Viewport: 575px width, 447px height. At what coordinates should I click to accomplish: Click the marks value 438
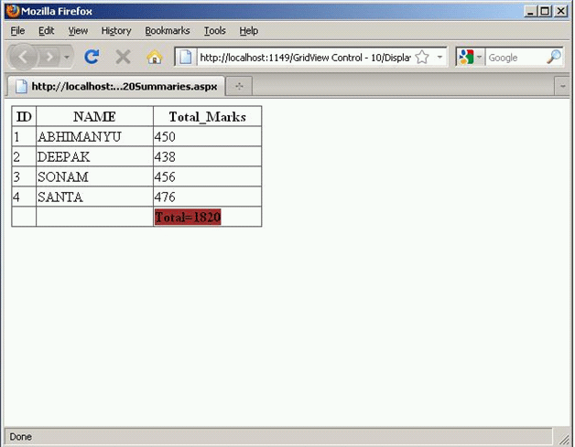click(x=165, y=157)
